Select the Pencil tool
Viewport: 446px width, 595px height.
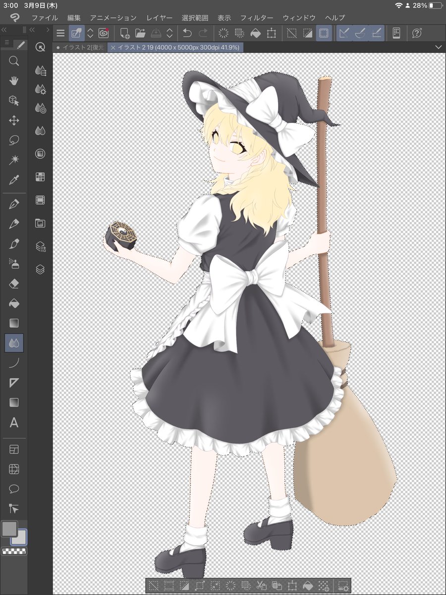tap(14, 224)
